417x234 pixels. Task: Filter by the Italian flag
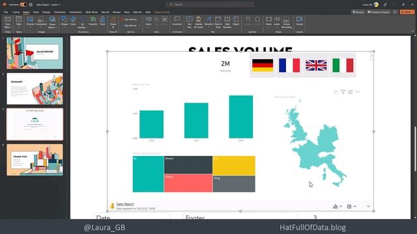click(343, 65)
